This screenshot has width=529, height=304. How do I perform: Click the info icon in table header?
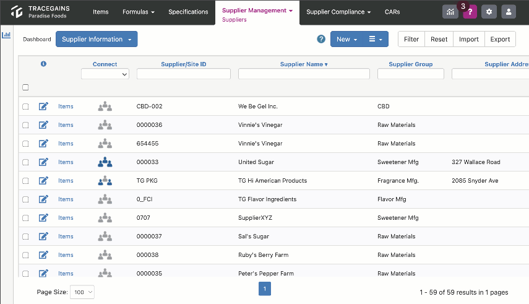(x=43, y=64)
